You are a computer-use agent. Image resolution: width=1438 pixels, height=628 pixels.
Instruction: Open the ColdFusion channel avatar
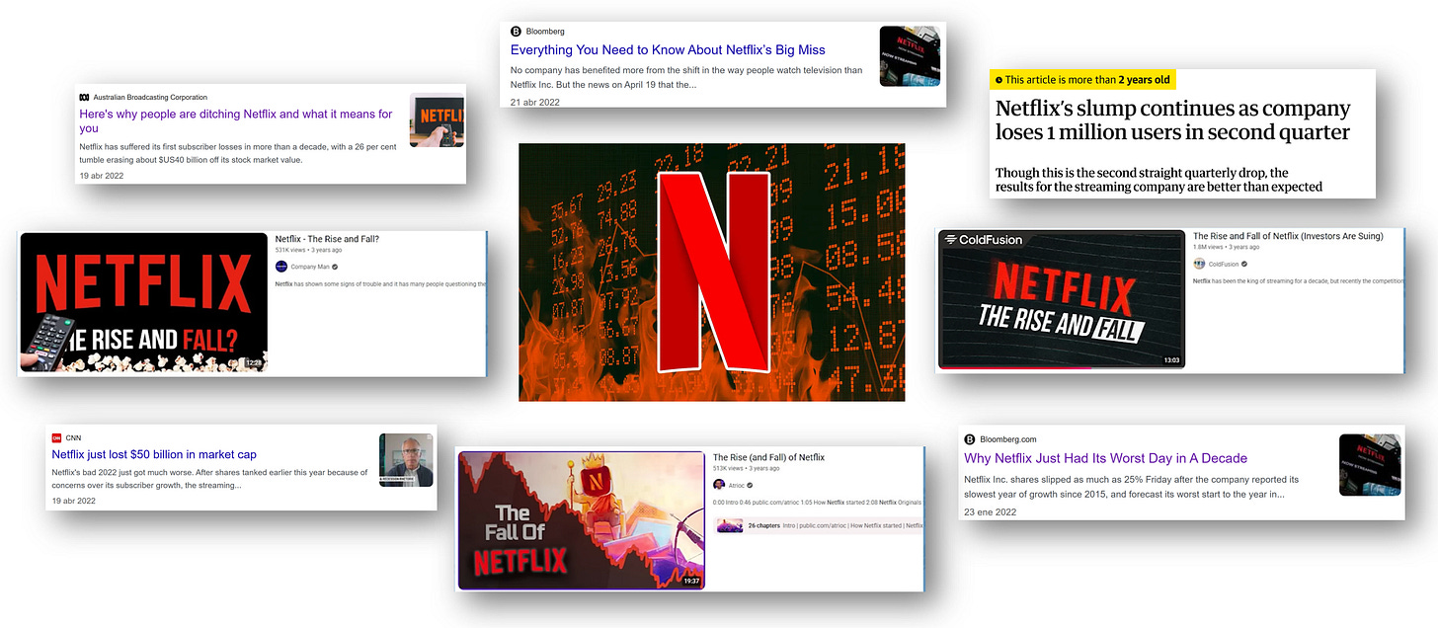click(x=1199, y=264)
